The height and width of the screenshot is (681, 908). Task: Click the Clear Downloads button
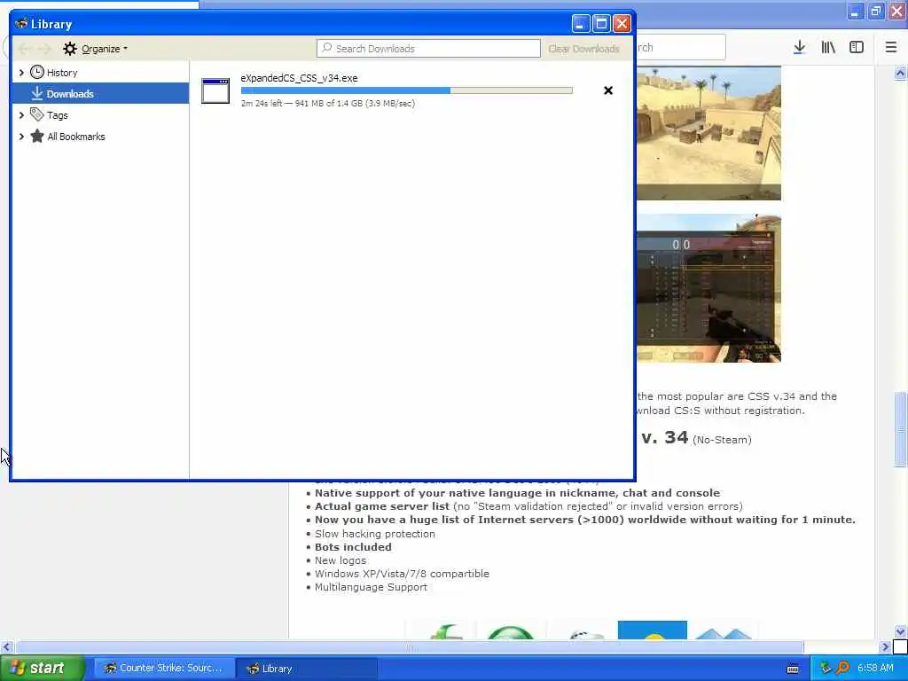click(x=583, y=49)
